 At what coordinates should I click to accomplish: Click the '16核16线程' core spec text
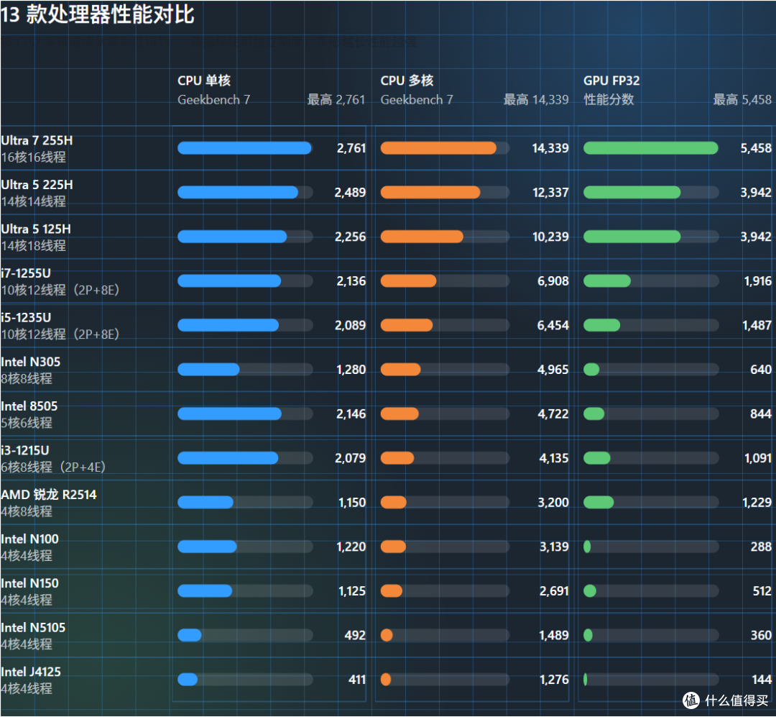click(x=33, y=157)
